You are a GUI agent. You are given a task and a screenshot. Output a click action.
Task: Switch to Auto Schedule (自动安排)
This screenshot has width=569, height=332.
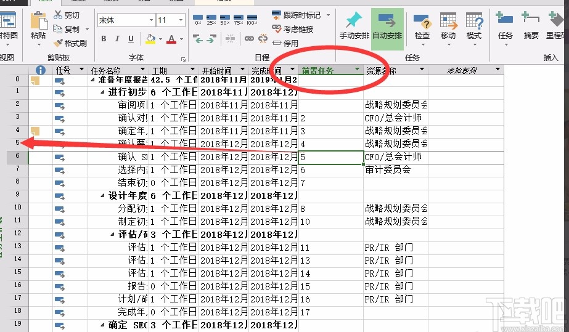tap(387, 28)
